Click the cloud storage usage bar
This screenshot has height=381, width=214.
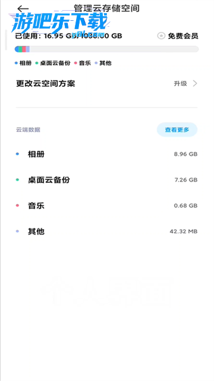pos(107,49)
